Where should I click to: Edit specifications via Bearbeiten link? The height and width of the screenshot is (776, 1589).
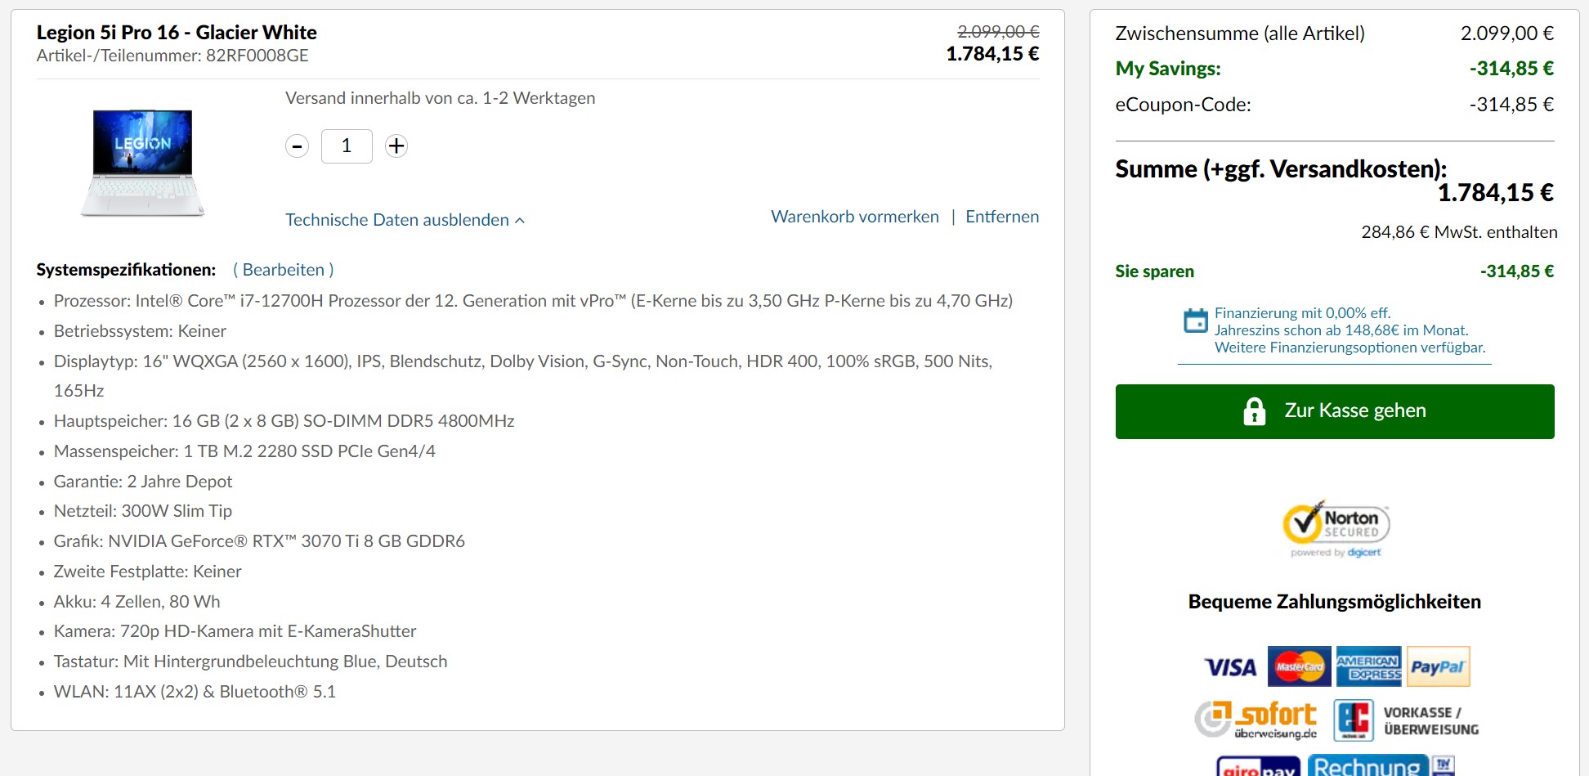pyautogui.click(x=284, y=270)
